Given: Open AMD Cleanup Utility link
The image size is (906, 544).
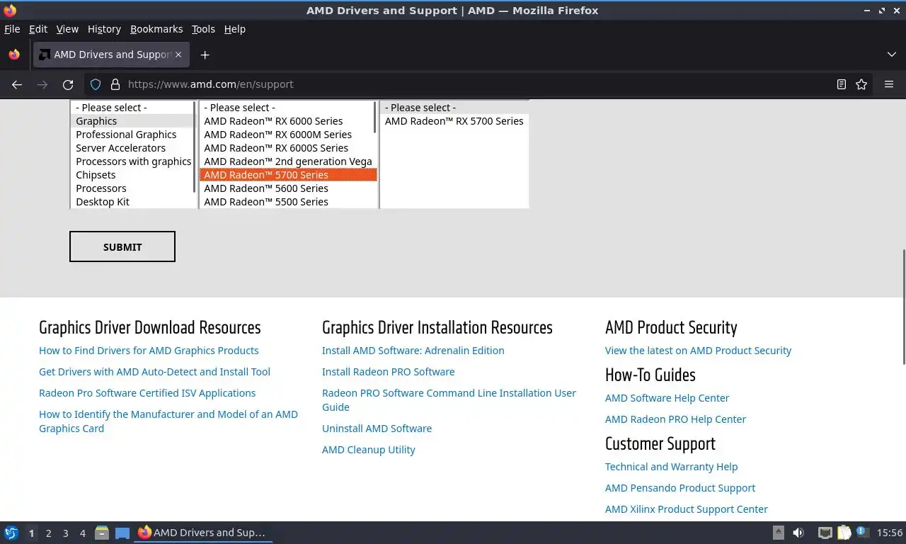Looking at the screenshot, I should (x=369, y=450).
